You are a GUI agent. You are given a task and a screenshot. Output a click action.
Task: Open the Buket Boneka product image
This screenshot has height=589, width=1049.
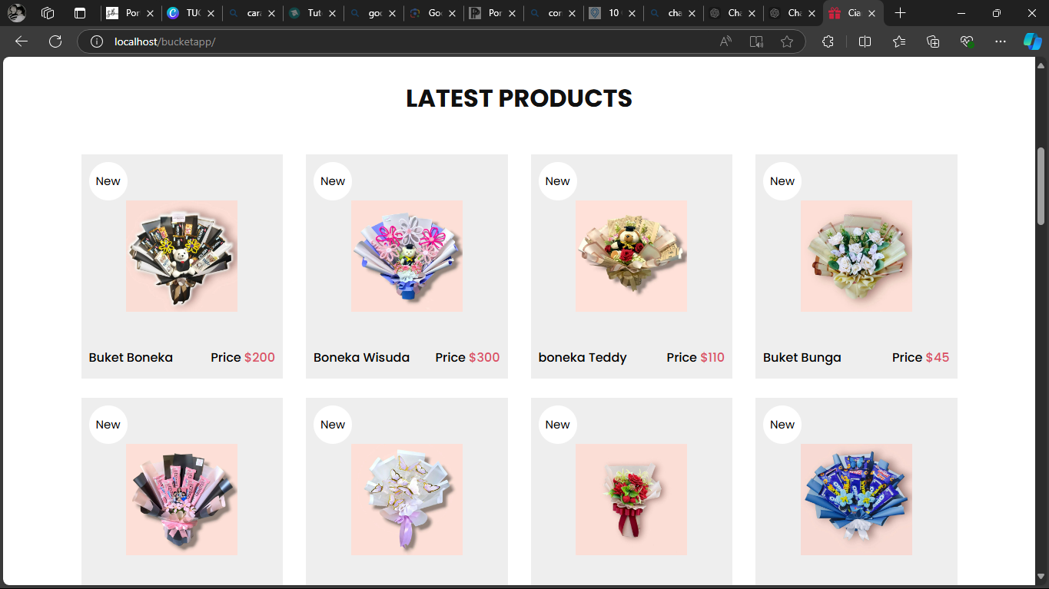(181, 256)
